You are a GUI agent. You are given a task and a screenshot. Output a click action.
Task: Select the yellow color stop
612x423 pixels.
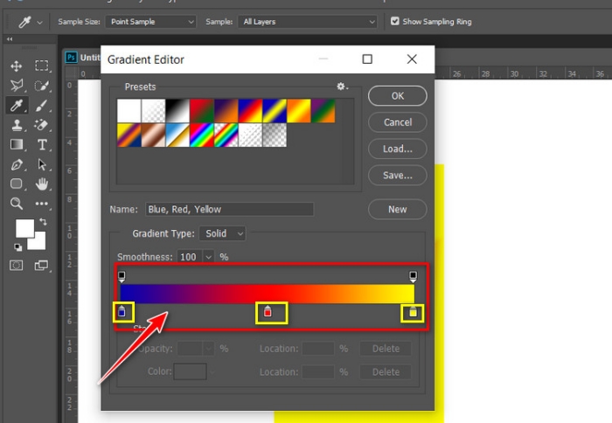tap(413, 311)
